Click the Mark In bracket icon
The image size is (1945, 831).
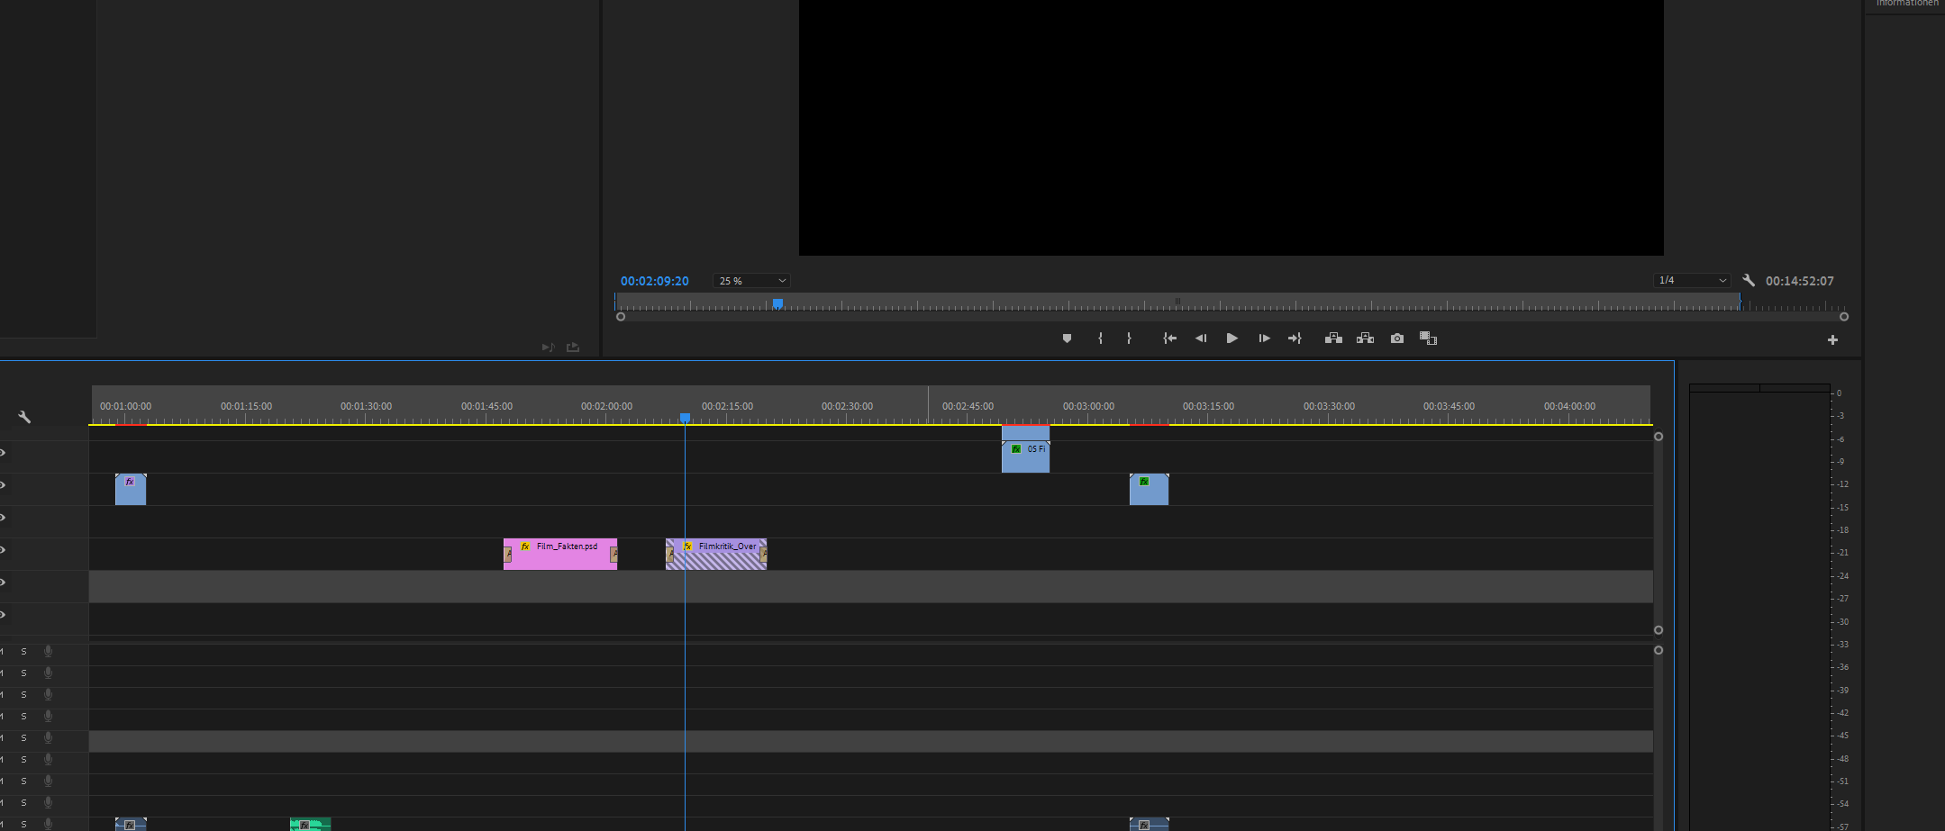(x=1100, y=339)
